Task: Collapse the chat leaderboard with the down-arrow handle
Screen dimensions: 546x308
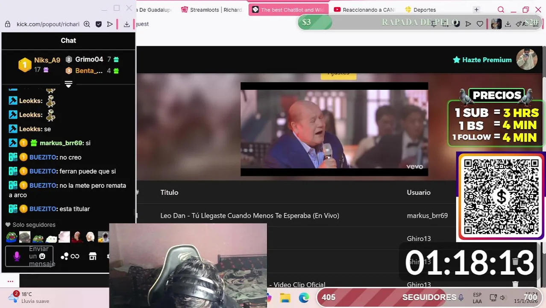Action: [68, 84]
